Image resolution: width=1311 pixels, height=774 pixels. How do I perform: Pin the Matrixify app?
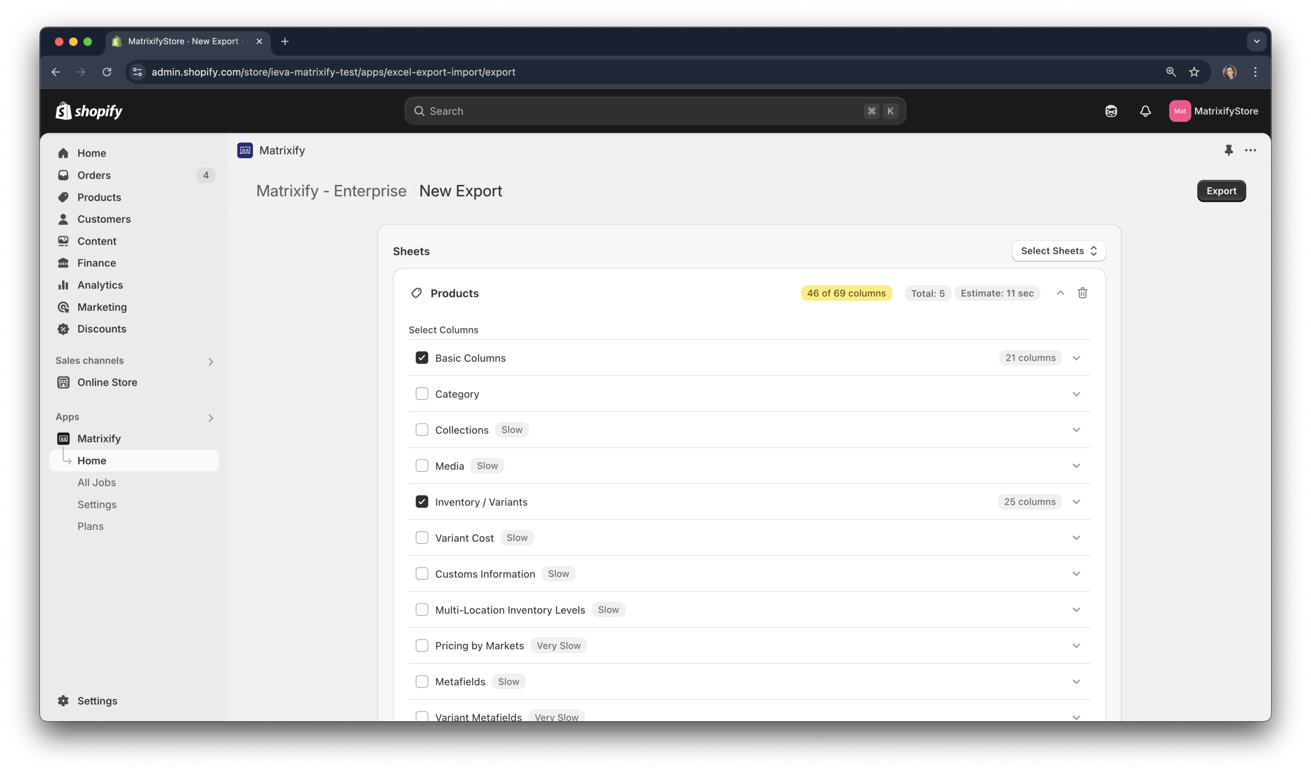(1229, 150)
